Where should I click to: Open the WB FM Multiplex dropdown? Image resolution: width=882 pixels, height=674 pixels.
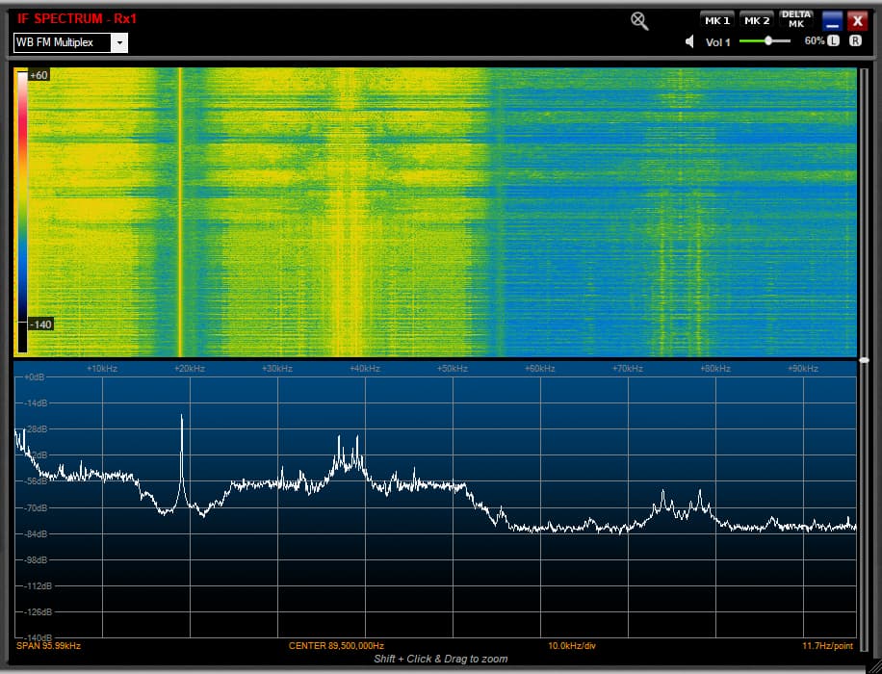point(64,43)
